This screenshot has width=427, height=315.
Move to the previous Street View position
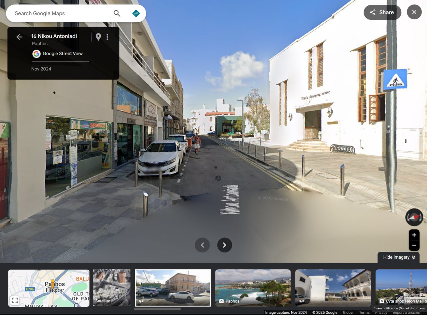click(x=202, y=245)
